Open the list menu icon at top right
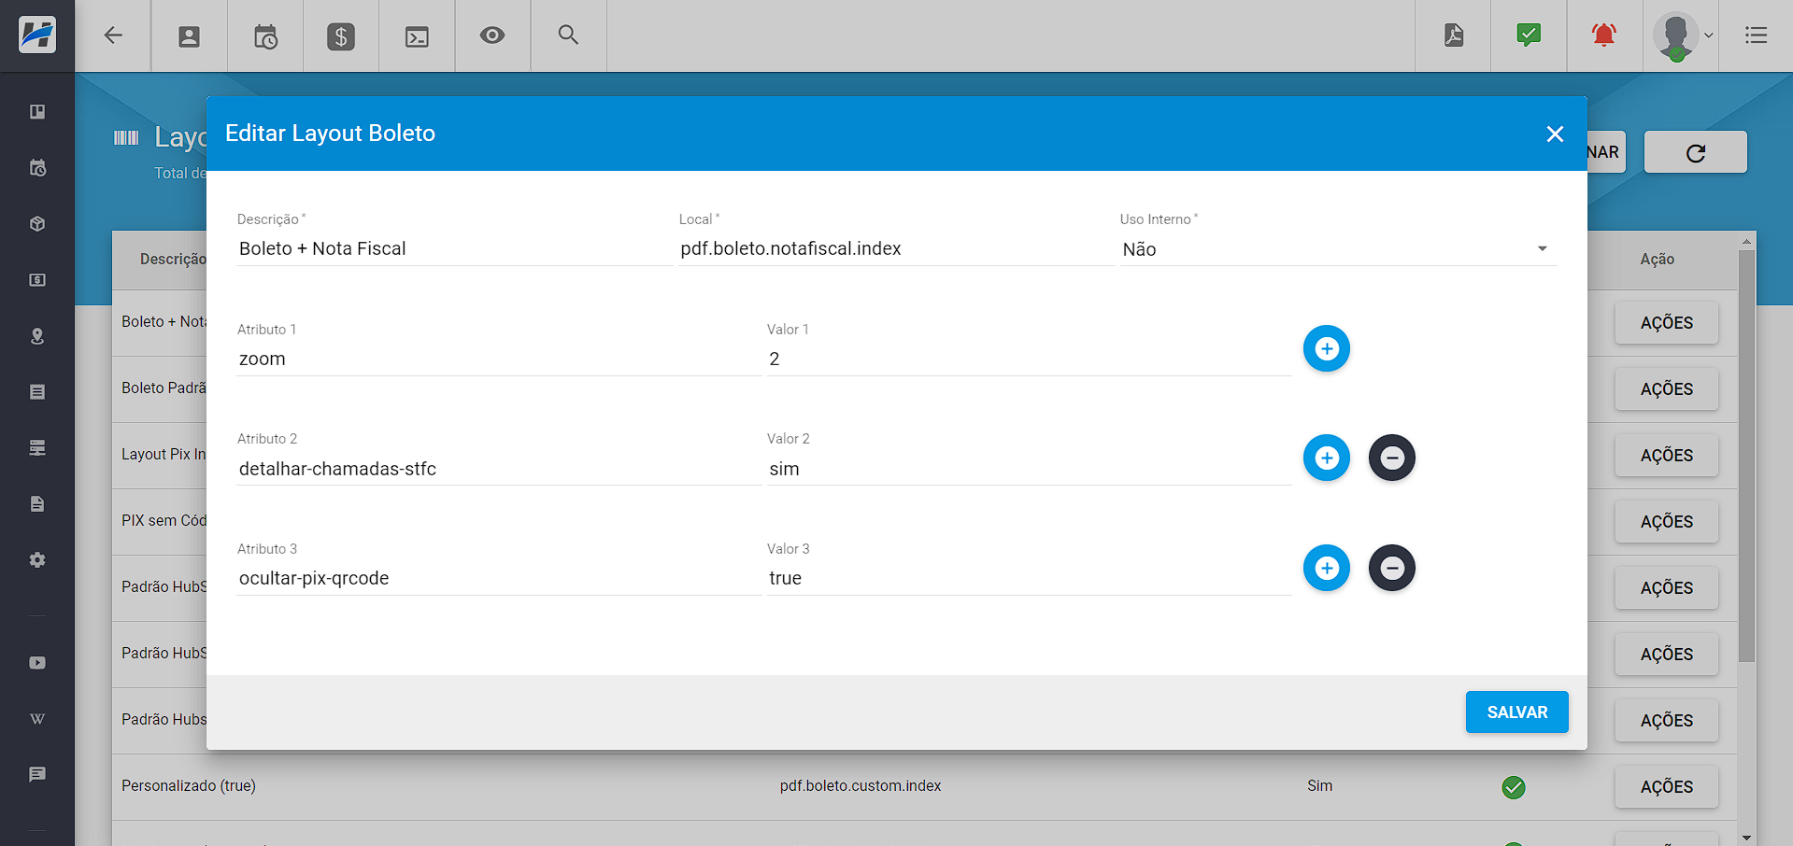The width and height of the screenshot is (1793, 846). pos(1756,35)
